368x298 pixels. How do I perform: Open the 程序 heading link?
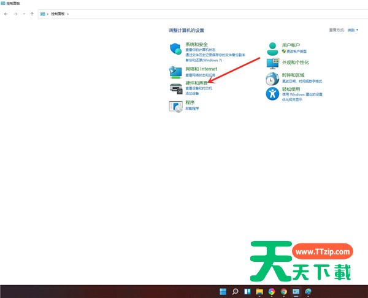[190, 102]
